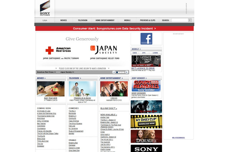The height and width of the screenshot is (152, 229).
Task: Open the CROSS title link
Action: click(x=114, y=98)
